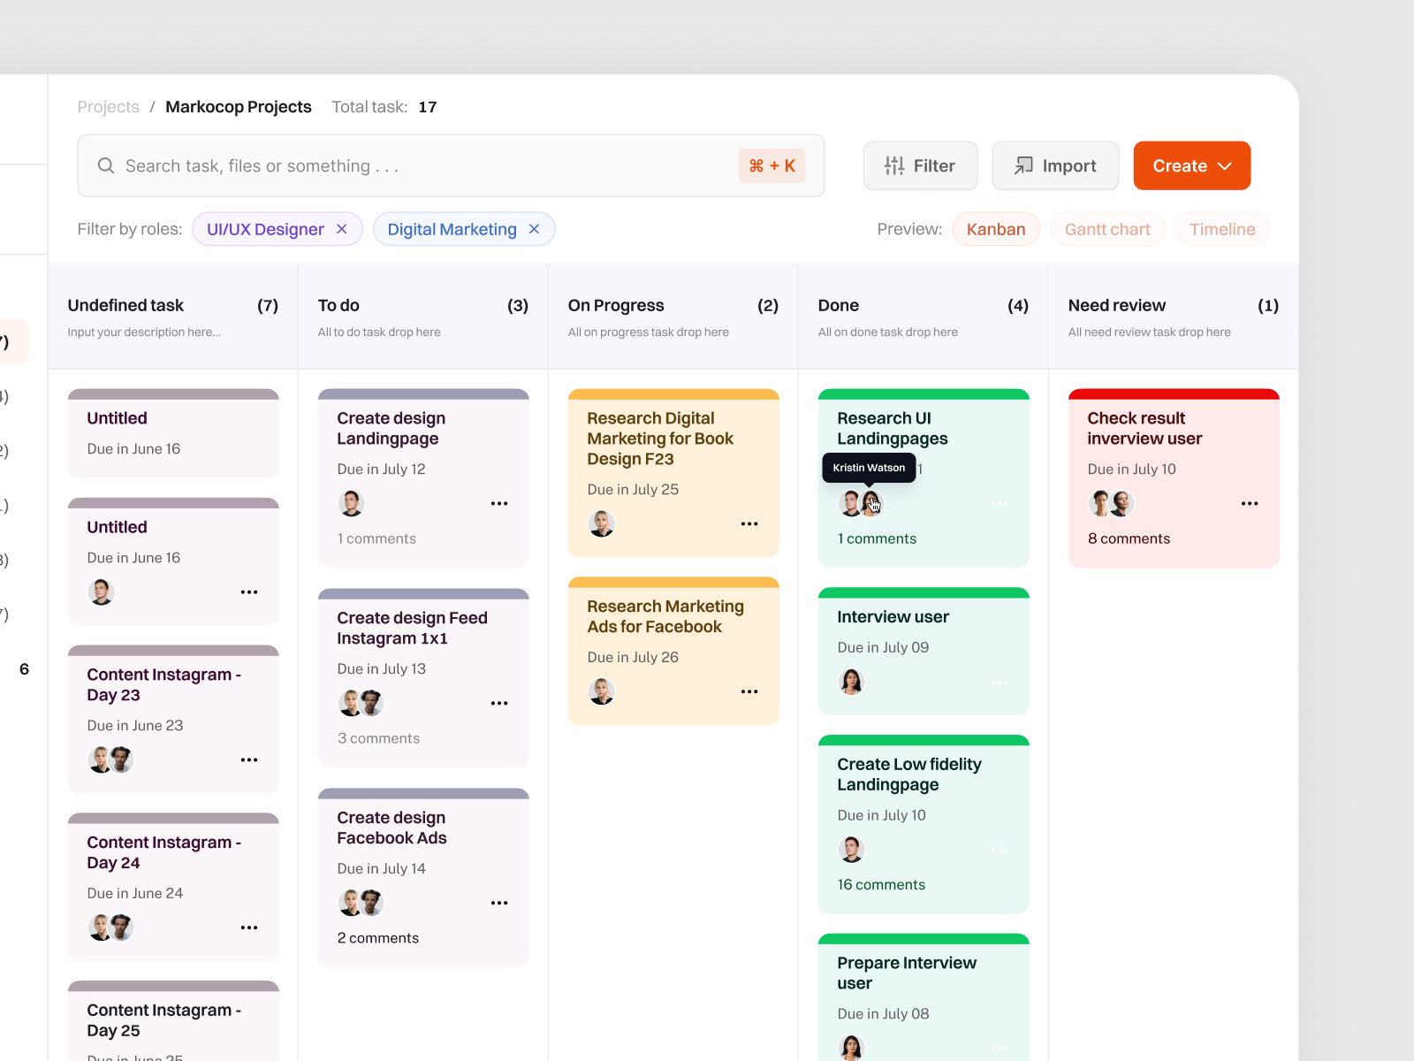Open options menu on Research Marketing Ads card
Image resolution: width=1414 pixels, height=1061 pixels.
[749, 691]
